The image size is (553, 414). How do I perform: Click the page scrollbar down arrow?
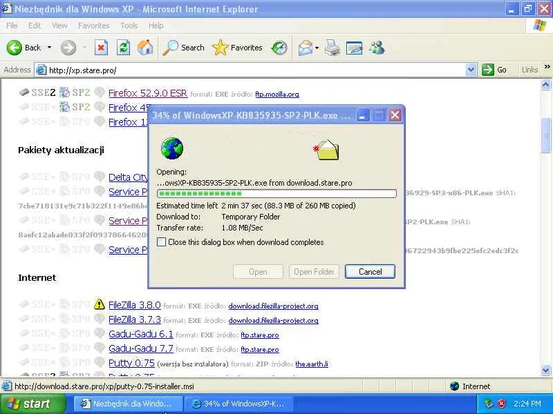[x=545, y=370]
